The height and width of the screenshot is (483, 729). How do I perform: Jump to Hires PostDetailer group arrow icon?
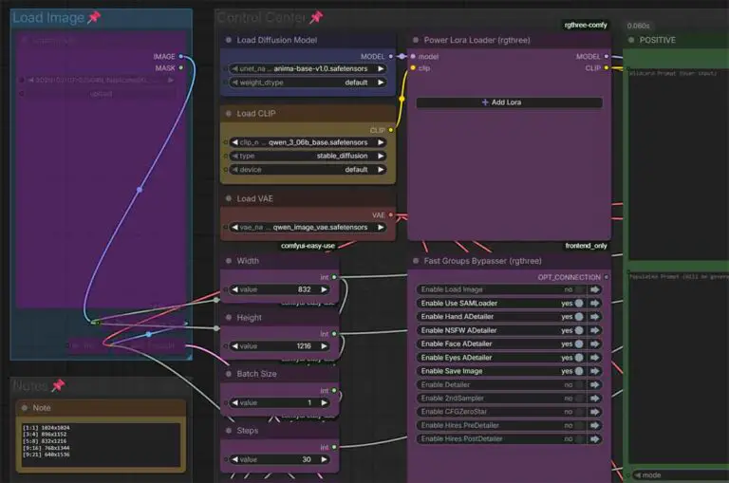pos(594,438)
